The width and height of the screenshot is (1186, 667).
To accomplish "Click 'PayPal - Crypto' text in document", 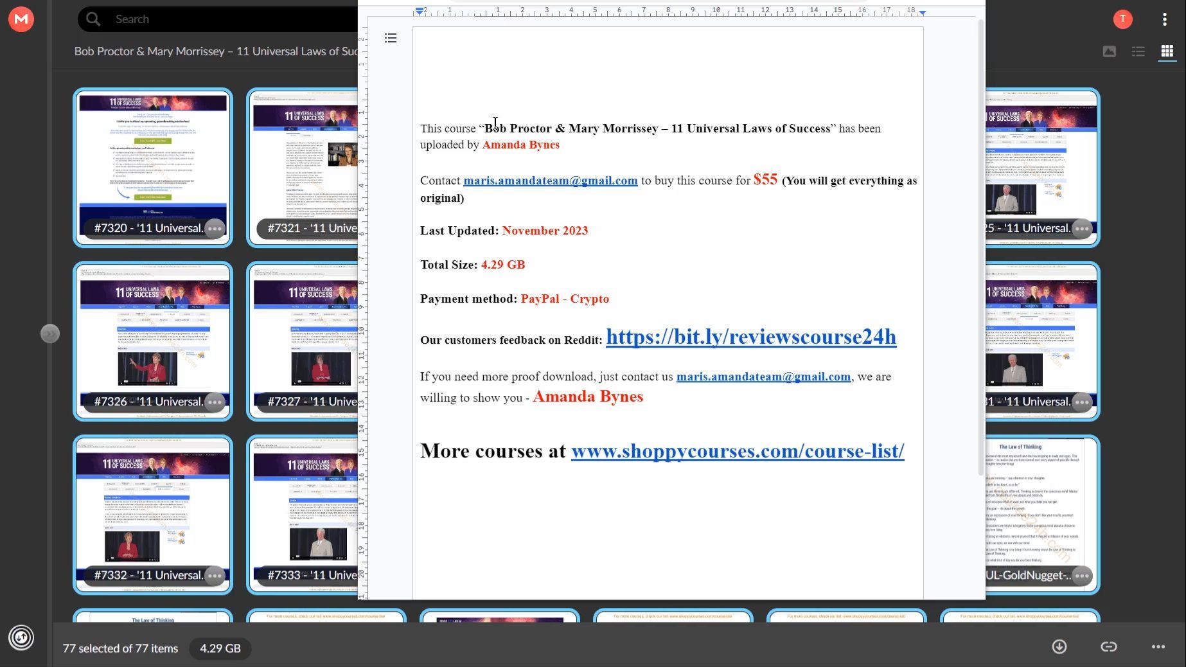I will pyautogui.click(x=565, y=299).
